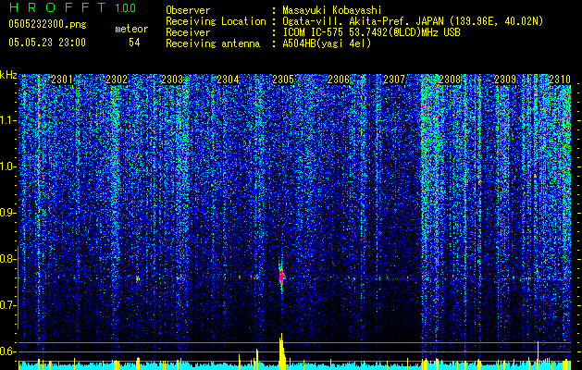Click the Observer field label

[188, 10]
